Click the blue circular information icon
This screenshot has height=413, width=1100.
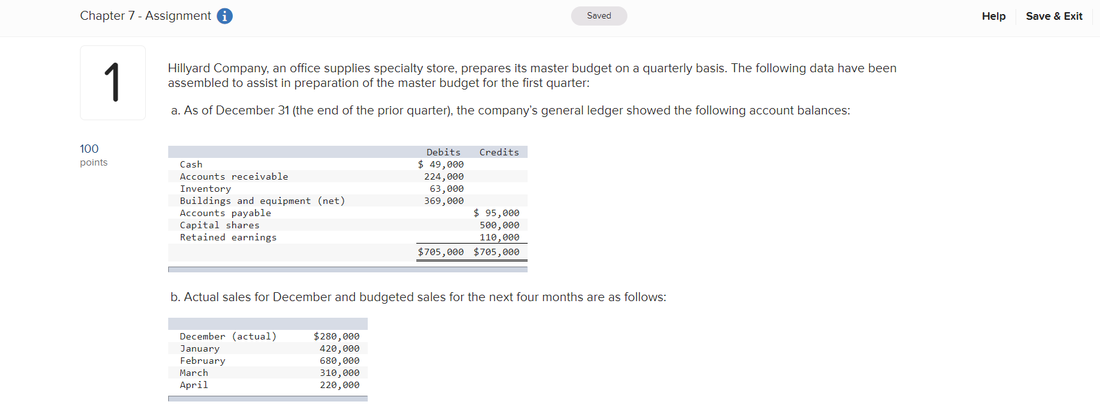[224, 16]
